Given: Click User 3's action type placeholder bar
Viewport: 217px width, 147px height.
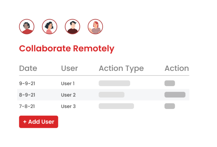Looking at the screenshot, I should coord(116,106).
